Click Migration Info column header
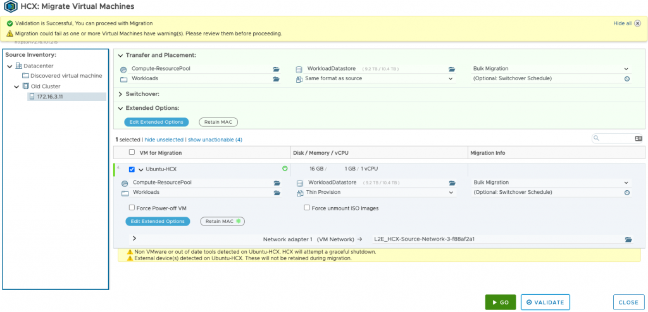Screen dimensions: 648x312 [x=488, y=153]
